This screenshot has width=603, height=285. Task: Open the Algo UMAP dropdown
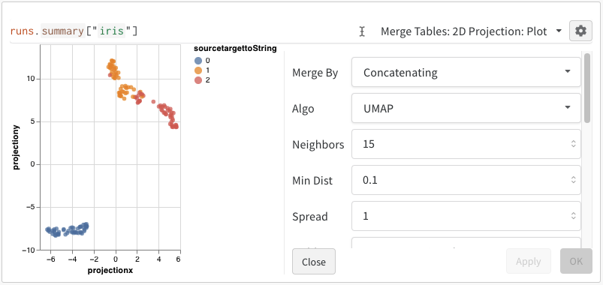466,108
